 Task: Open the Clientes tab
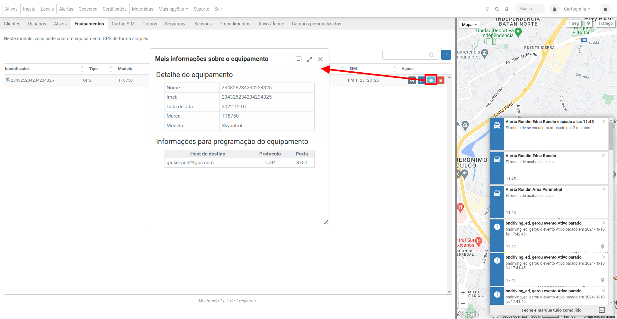[12, 24]
